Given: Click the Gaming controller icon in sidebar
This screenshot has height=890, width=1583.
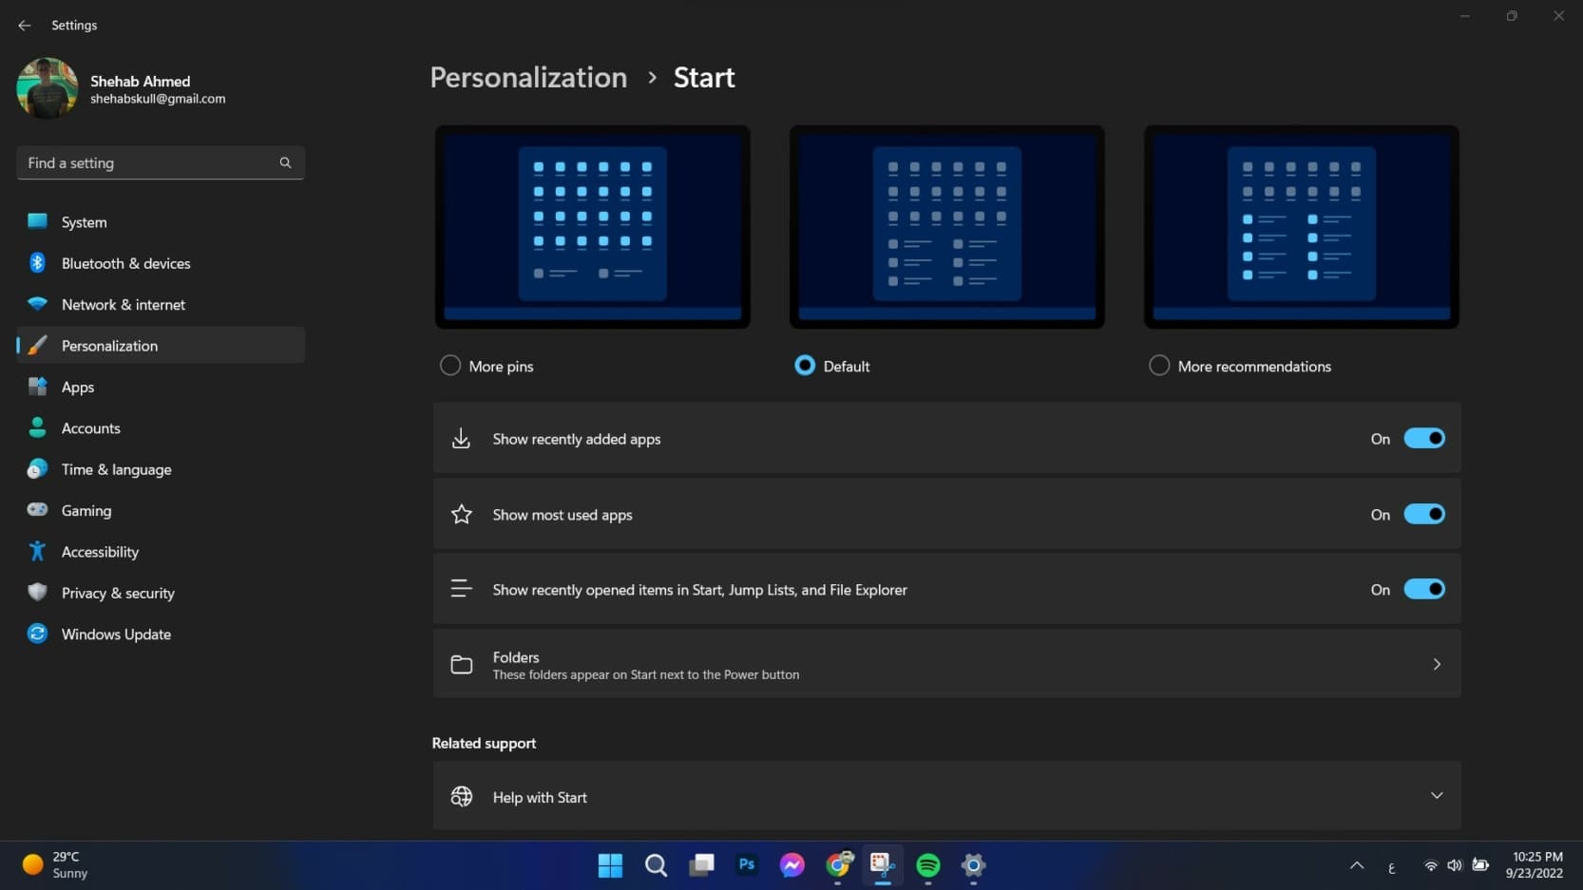Looking at the screenshot, I should click(37, 510).
